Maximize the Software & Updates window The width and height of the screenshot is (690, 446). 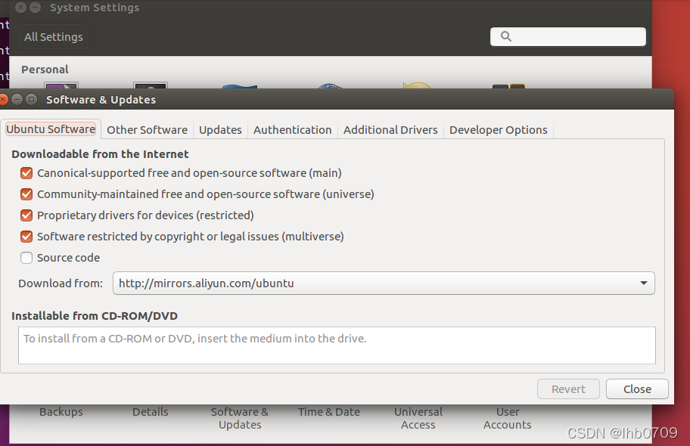(31, 99)
